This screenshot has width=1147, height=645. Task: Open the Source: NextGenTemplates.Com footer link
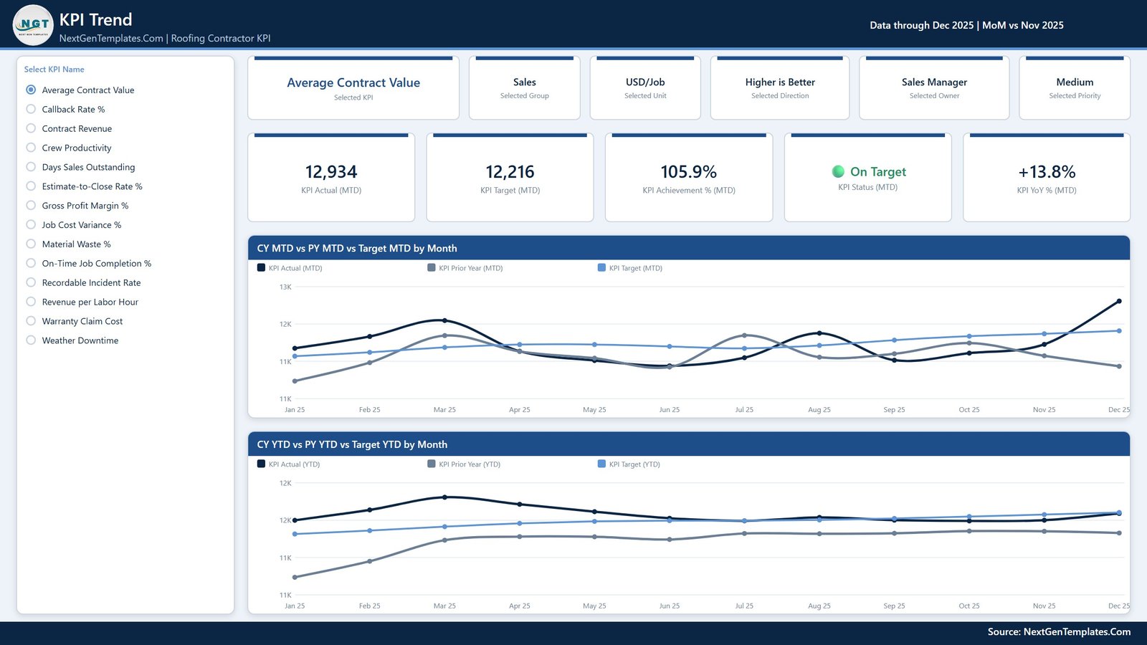coord(1059,631)
